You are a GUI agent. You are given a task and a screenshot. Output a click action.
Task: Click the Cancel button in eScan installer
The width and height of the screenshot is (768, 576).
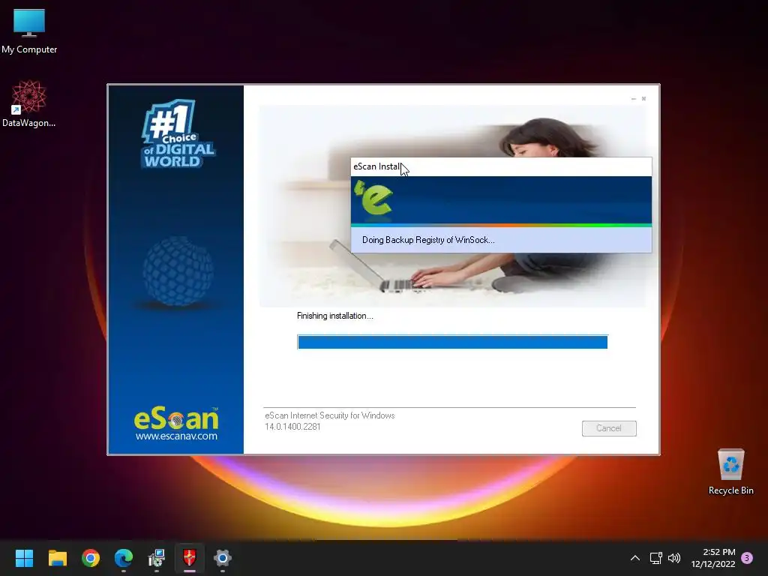click(x=609, y=428)
